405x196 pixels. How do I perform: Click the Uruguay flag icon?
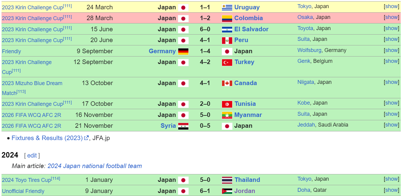(x=227, y=8)
